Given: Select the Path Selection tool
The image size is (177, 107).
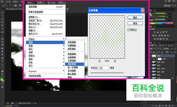Looking at the screenshot, I should pyautogui.click(x=2, y=65).
